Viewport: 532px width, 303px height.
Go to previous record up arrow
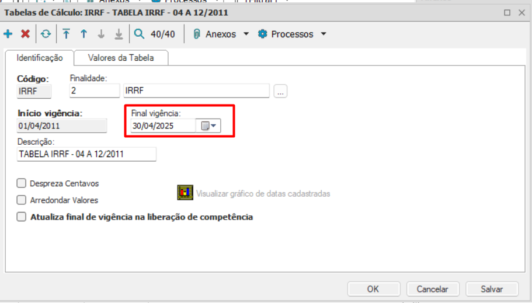point(84,34)
